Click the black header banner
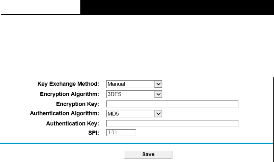Screen dimensions: 274x162 click(x=177, y=7)
